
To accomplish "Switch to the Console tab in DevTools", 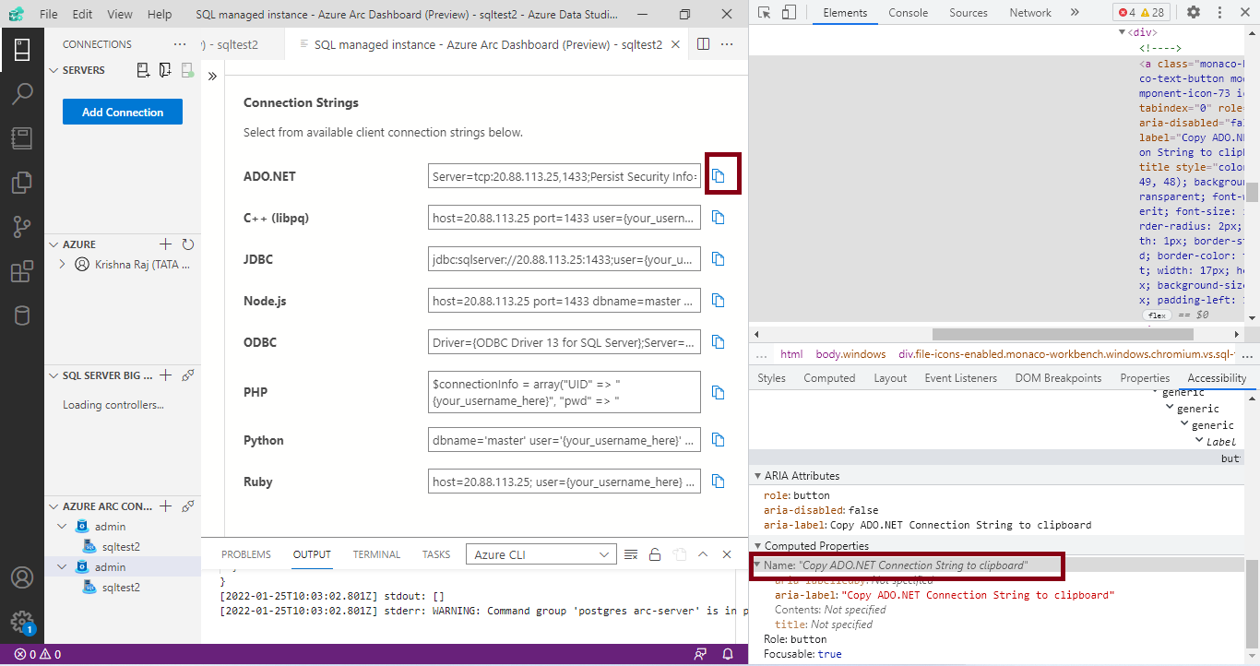I will tap(908, 12).
